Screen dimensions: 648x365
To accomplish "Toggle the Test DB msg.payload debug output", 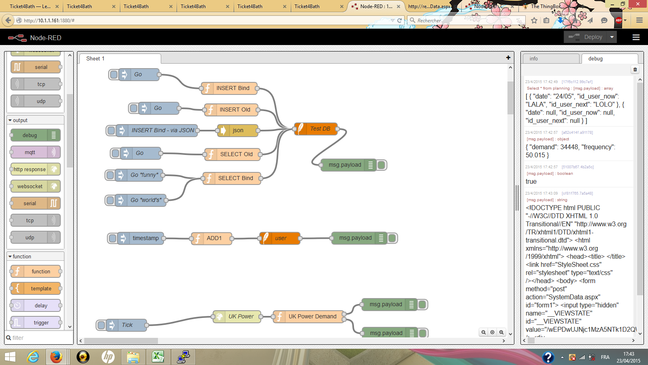I will pyautogui.click(x=381, y=165).
